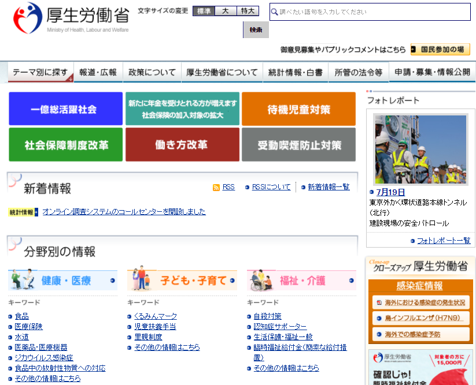Image resolution: width=476 pixels, height=385 pixels.
Task: Click the 臨時福祉給付金 15,000円 banner
Action: 420,368
